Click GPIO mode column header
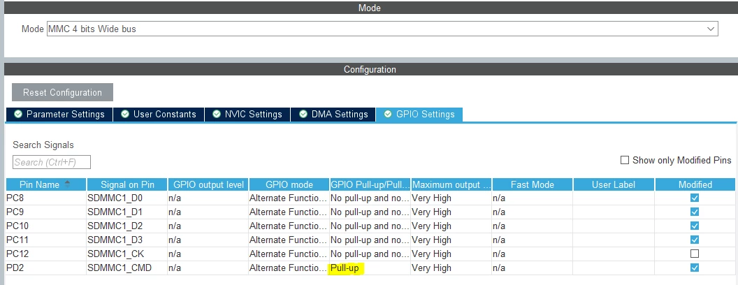 click(289, 184)
